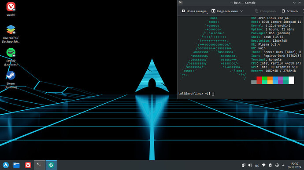
Task: Open the dropdown arrow beside 'Новая вкладка'
Action: pos(207,13)
